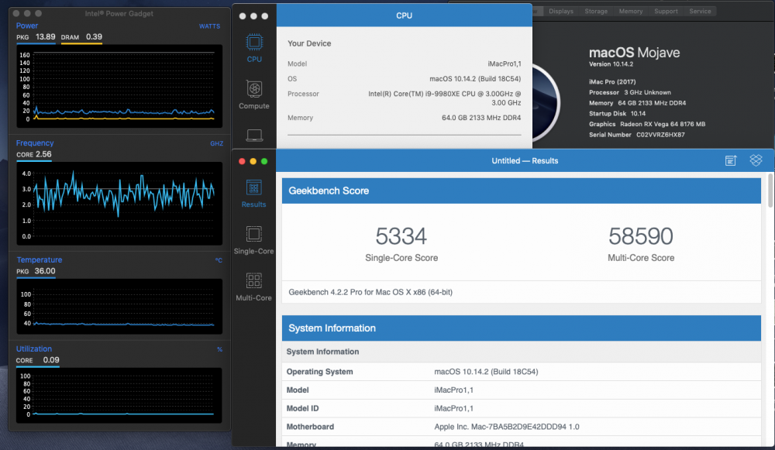The width and height of the screenshot is (775, 450).
Task: Select the Motherboard row value
Action: 507,426
